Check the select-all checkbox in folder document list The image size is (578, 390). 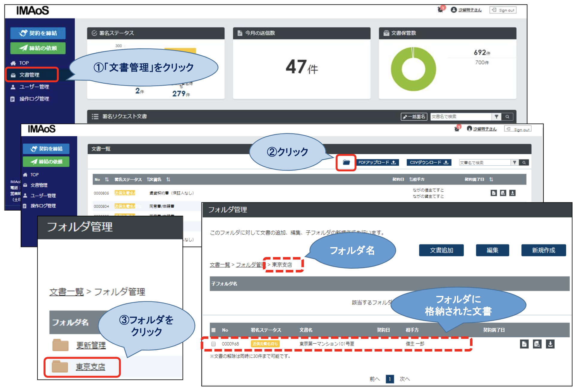click(214, 330)
